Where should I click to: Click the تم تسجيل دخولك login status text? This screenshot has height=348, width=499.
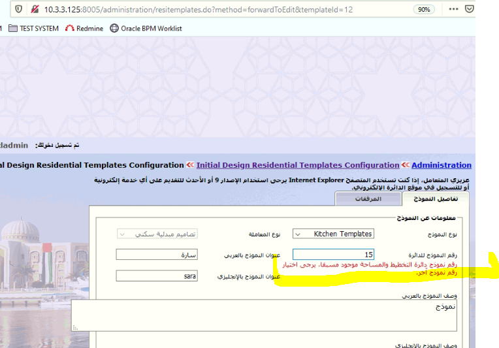57,146
